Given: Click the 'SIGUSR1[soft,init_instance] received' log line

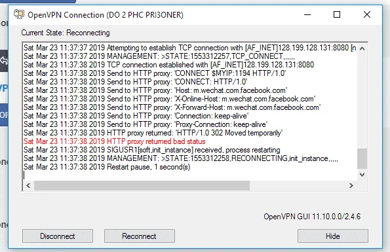Looking at the screenshot, I should (x=152, y=150).
